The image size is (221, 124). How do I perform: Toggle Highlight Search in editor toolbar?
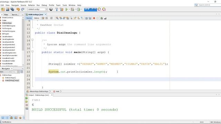[x=68, y=18]
